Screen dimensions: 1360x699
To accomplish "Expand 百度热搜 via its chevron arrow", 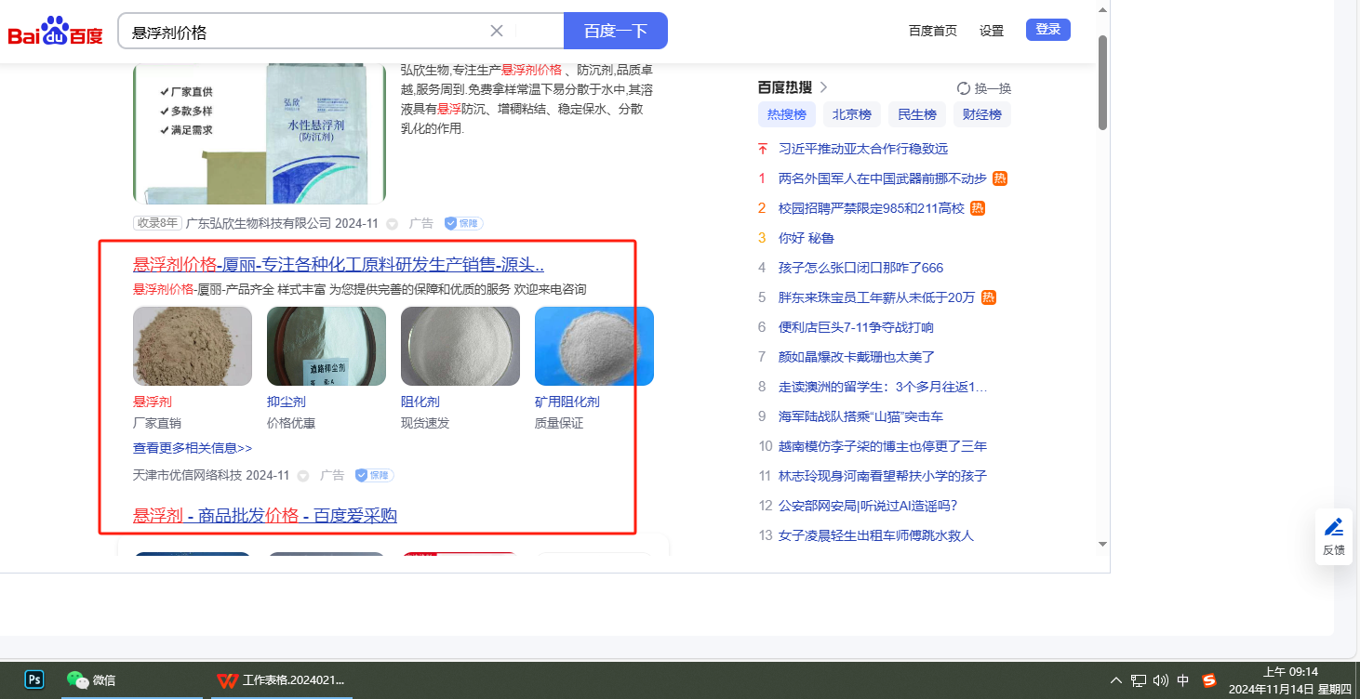I will (823, 88).
